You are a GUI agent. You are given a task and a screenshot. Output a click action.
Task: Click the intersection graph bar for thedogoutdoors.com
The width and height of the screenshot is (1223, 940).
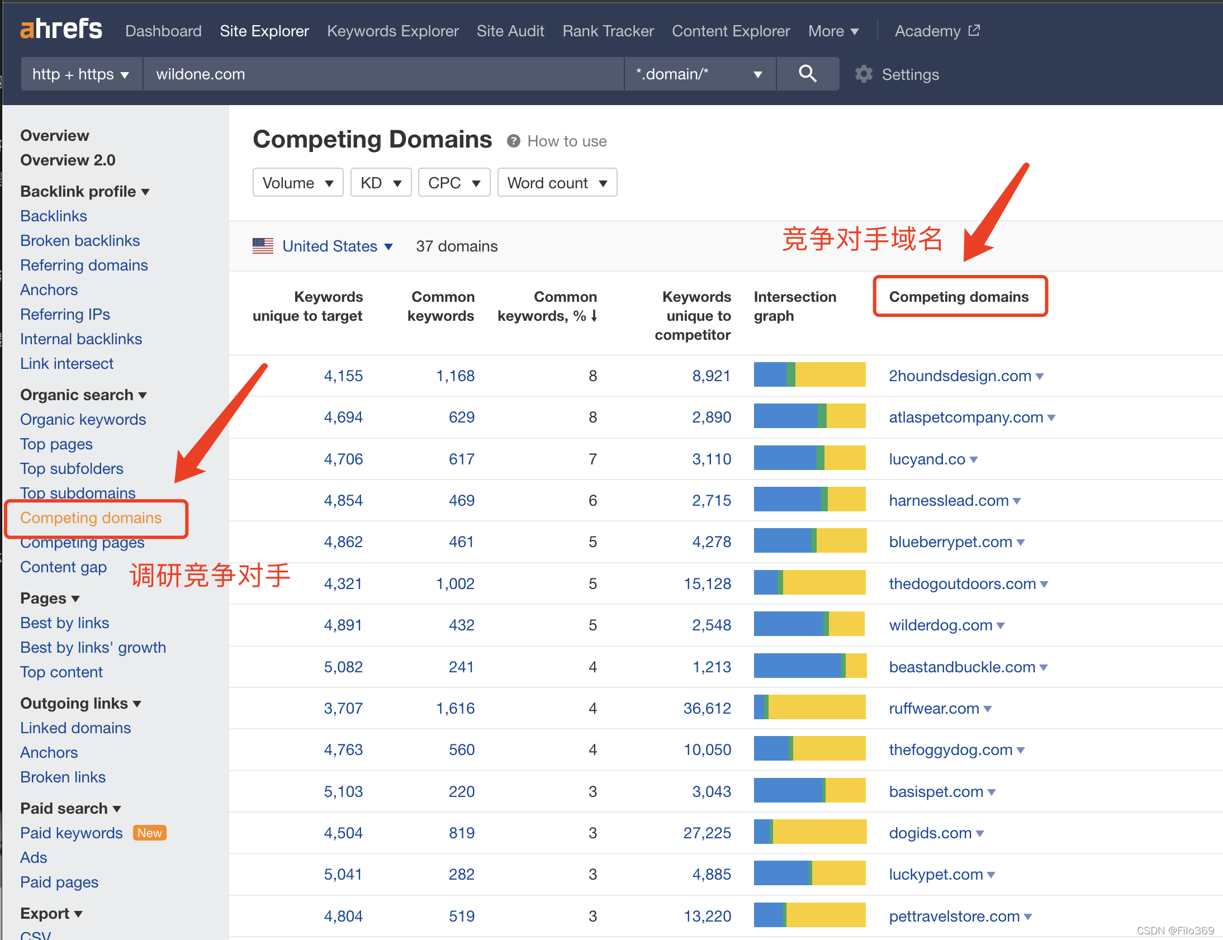click(809, 583)
